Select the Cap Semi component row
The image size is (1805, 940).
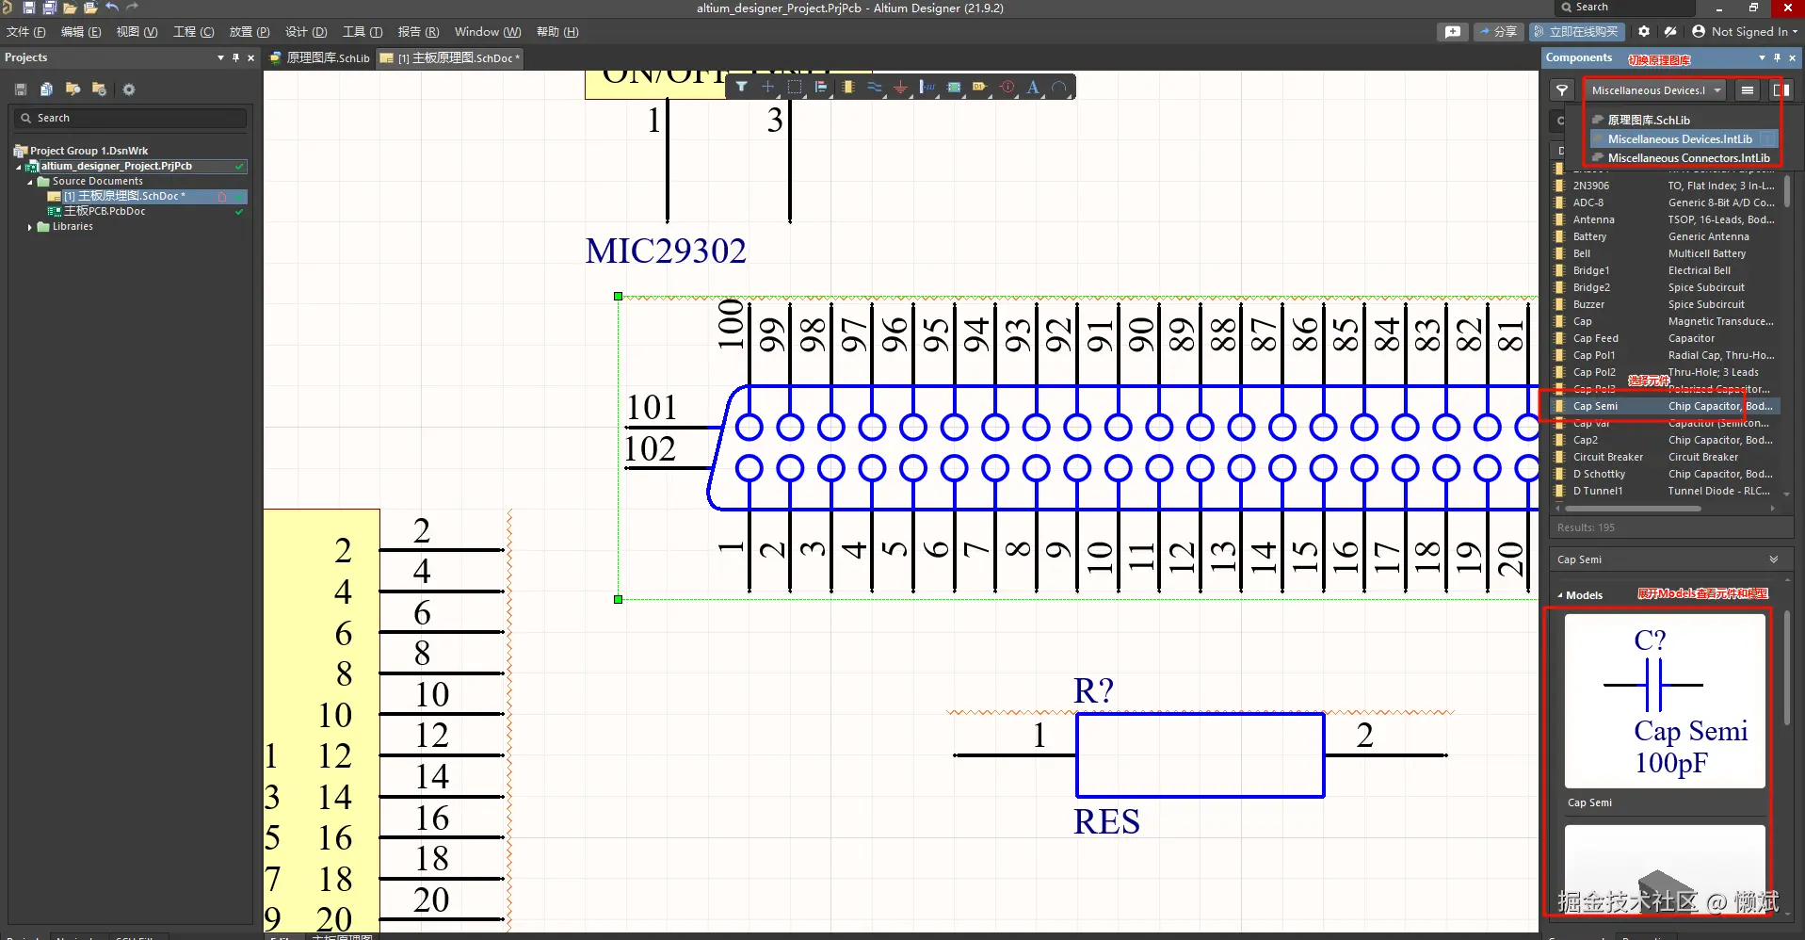(1665, 407)
